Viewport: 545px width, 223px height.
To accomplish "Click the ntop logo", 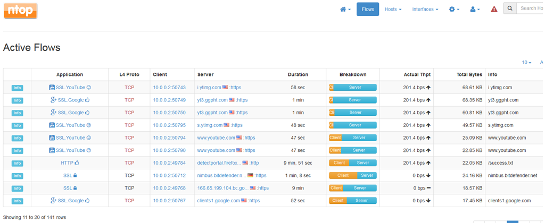I will [x=21, y=11].
